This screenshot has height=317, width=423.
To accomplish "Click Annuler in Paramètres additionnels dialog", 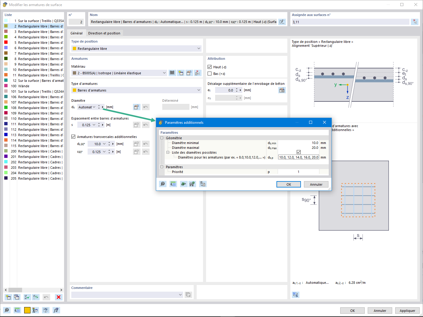I will point(316,184).
